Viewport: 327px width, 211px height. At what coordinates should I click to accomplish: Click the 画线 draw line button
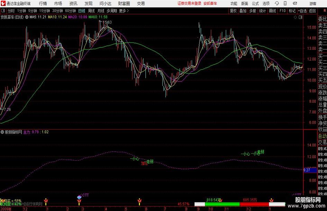click(x=272, y=11)
